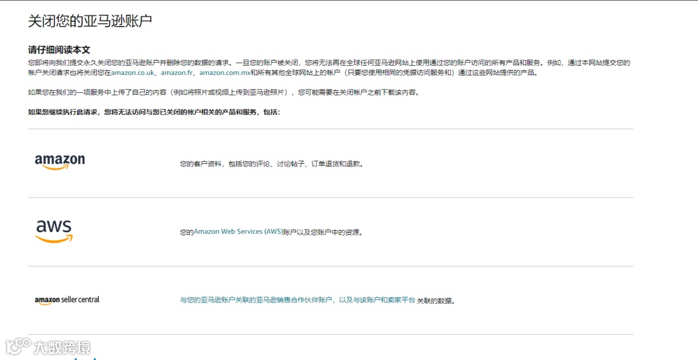Click the AWS logo

click(x=54, y=232)
